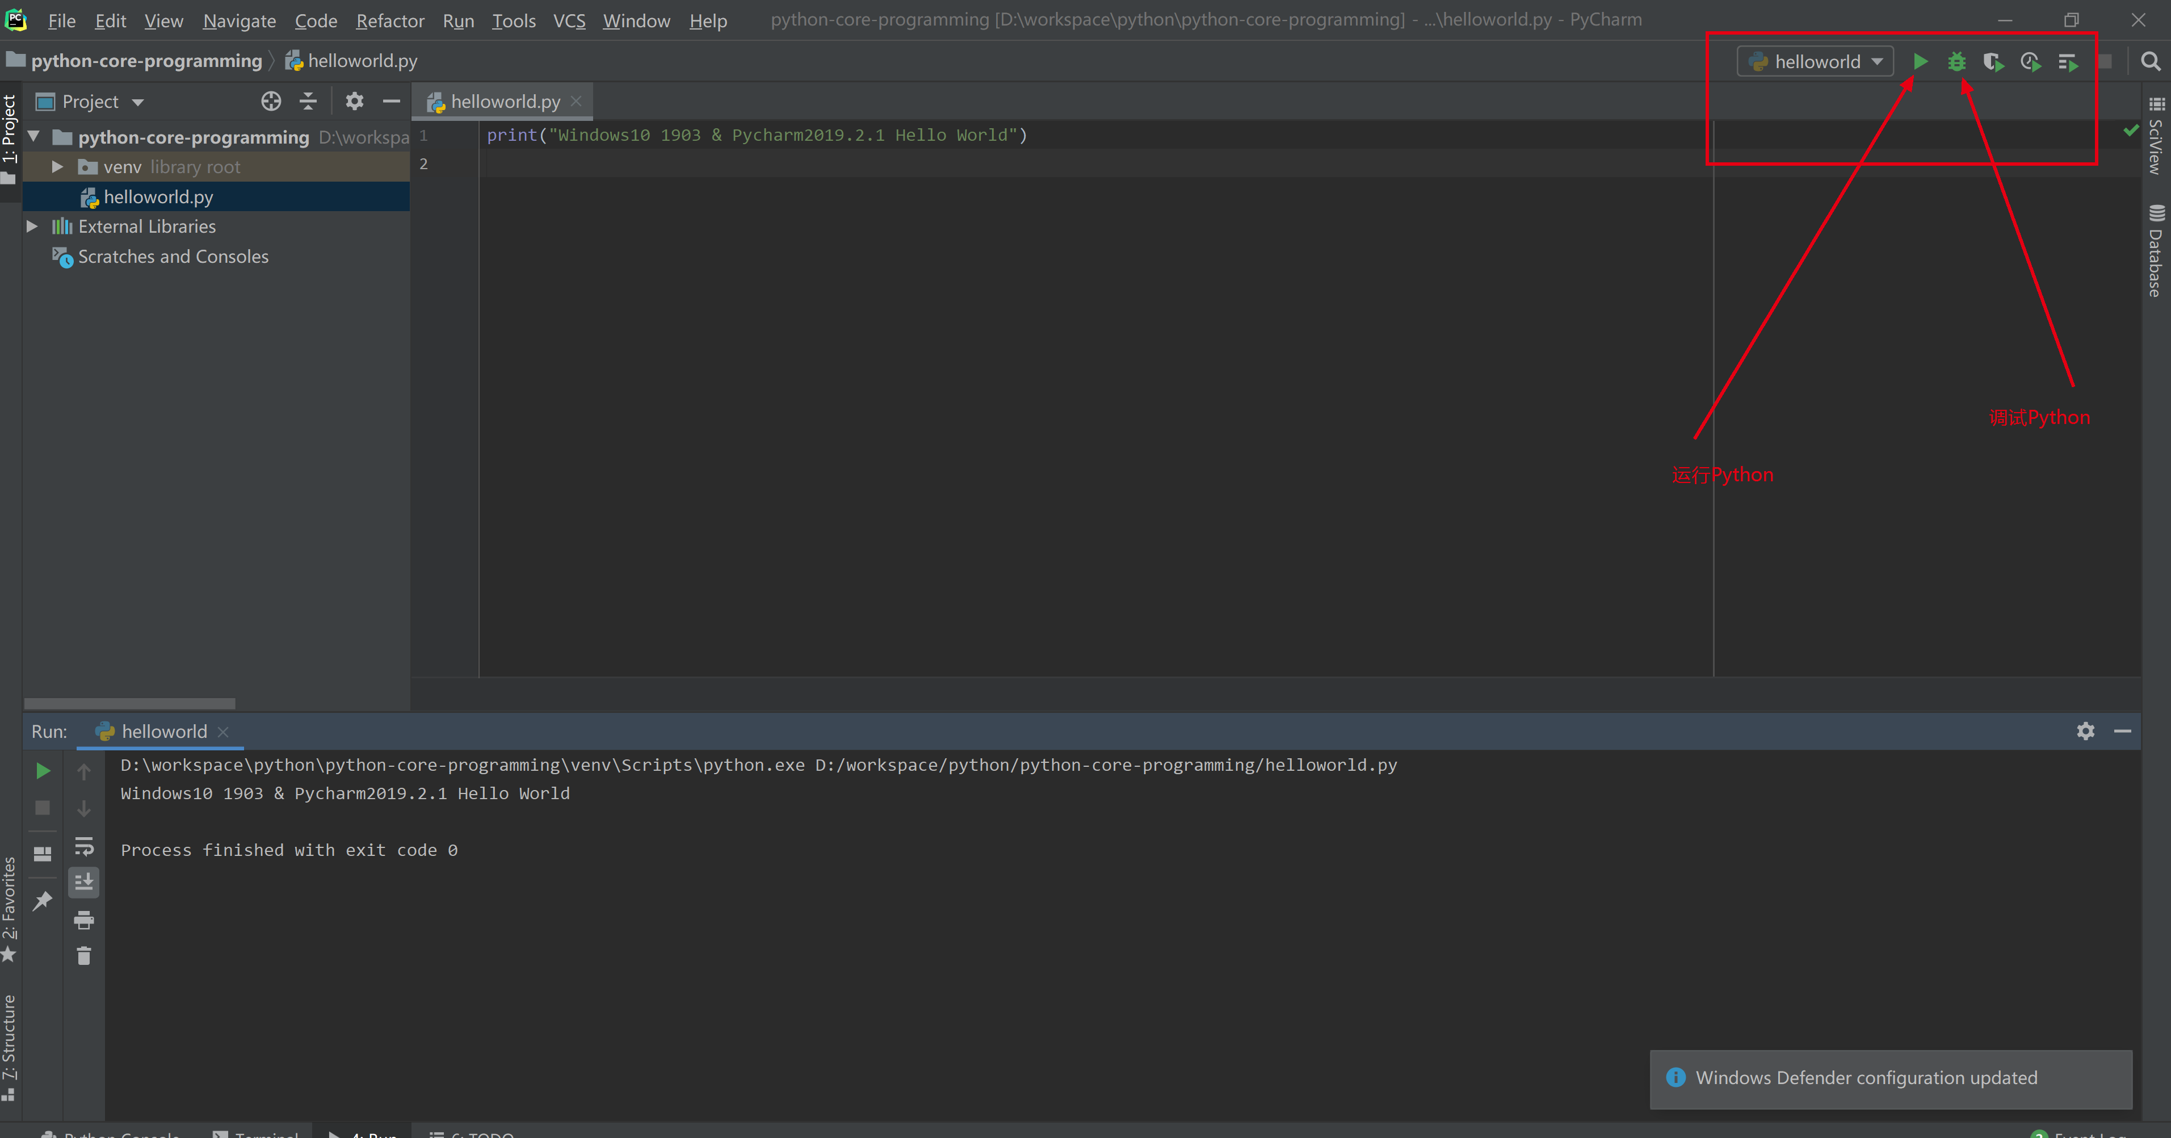Click the print statement on line 1
The image size is (2171, 1138).
coord(757,135)
